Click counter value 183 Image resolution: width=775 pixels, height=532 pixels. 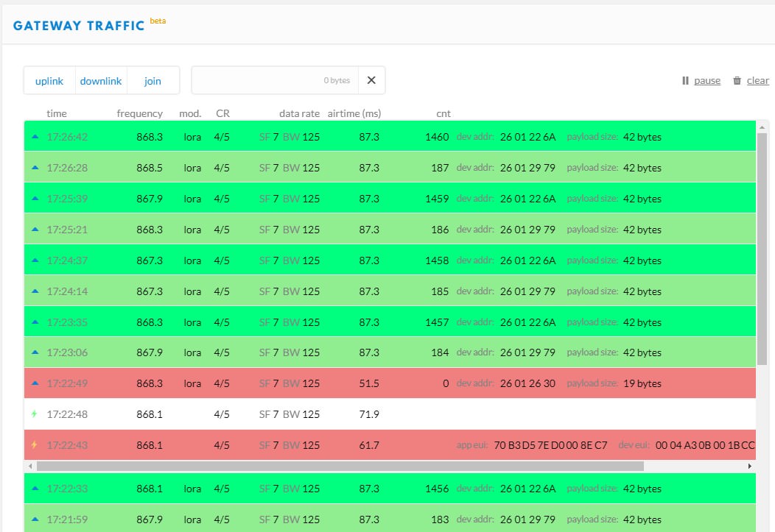click(440, 519)
